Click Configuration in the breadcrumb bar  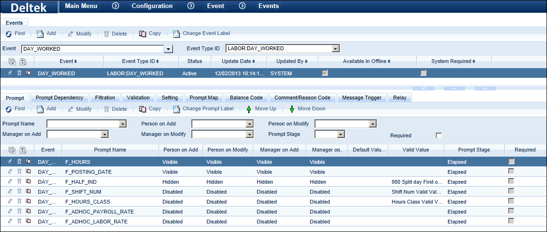click(x=152, y=6)
